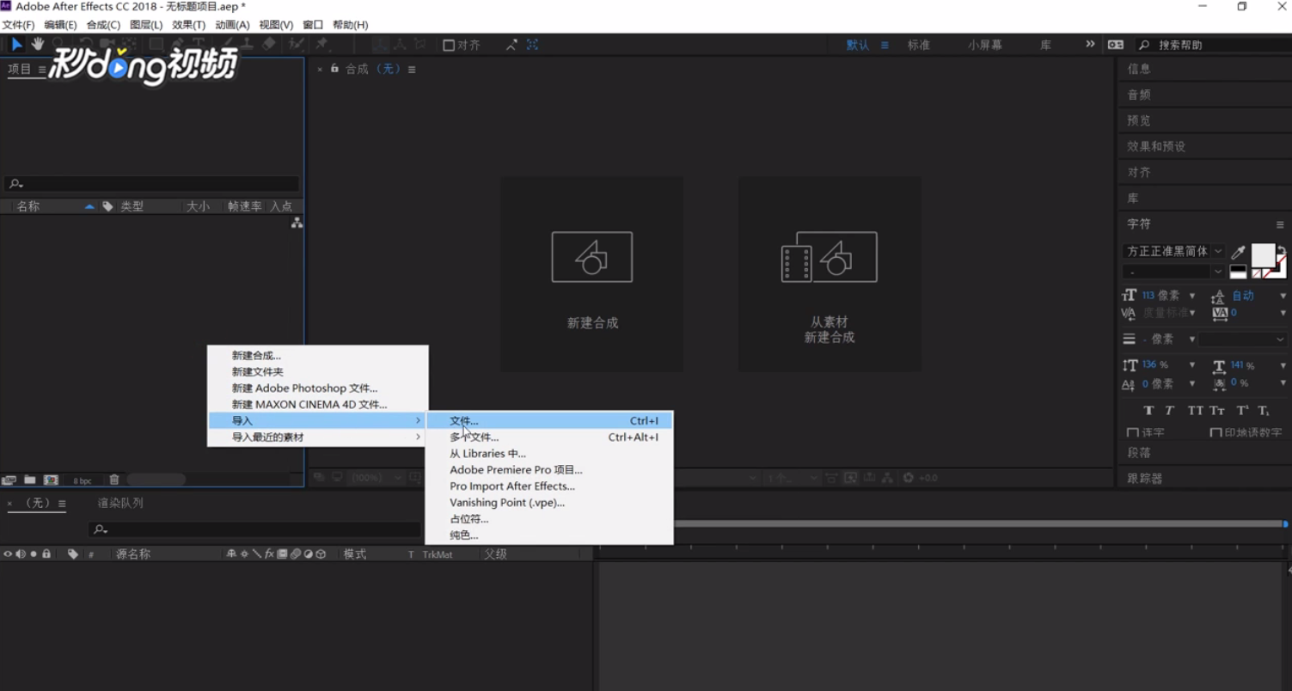Click the flowchart view icon in Project panel
Image resolution: width=1292 pixels, height=691 pixels.
tap(297, 223)
